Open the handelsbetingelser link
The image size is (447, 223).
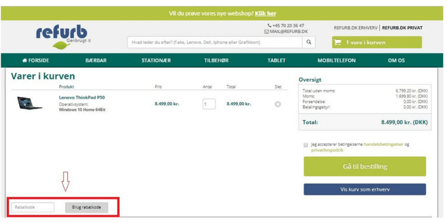(384, 144)
